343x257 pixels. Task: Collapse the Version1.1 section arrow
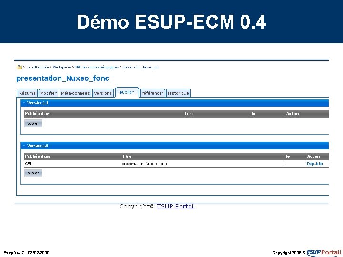(24, 103)
